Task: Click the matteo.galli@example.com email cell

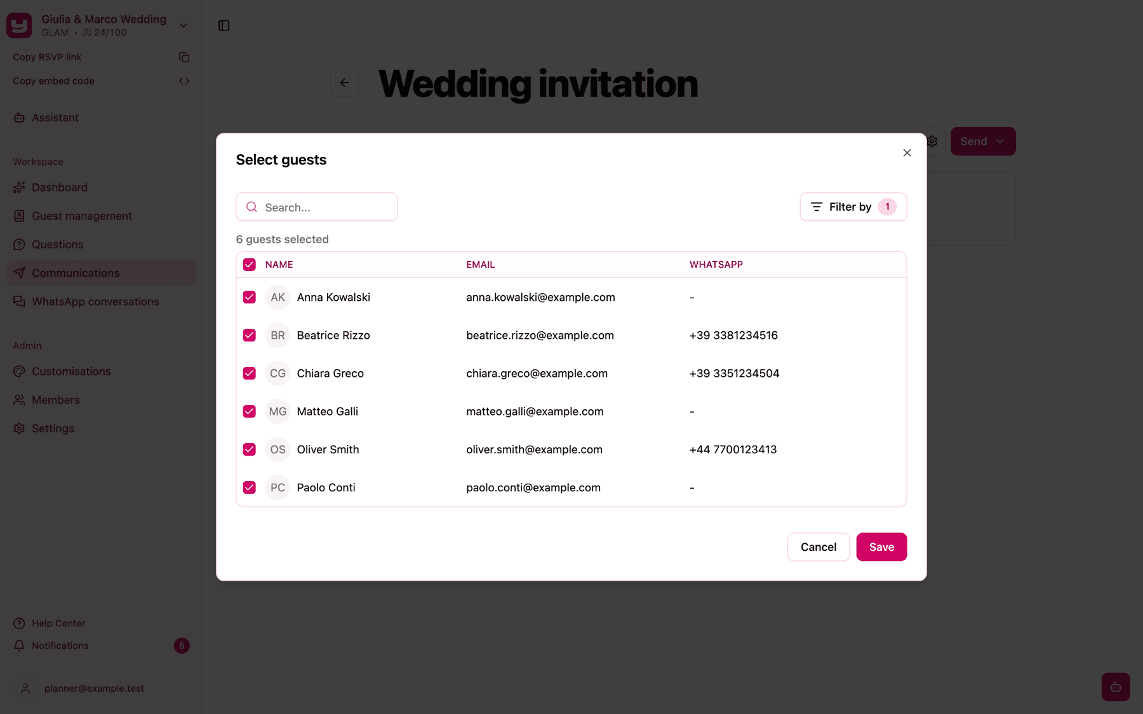Action: [x=535, y=411]
